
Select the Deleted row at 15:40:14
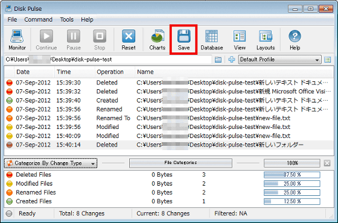tap(169, 145)
